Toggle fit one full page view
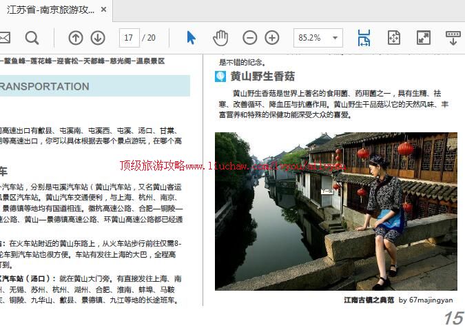 pos(394,38)
